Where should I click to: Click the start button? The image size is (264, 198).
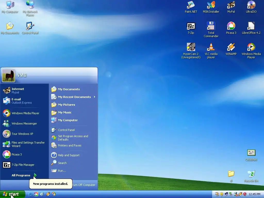point(13,194)
